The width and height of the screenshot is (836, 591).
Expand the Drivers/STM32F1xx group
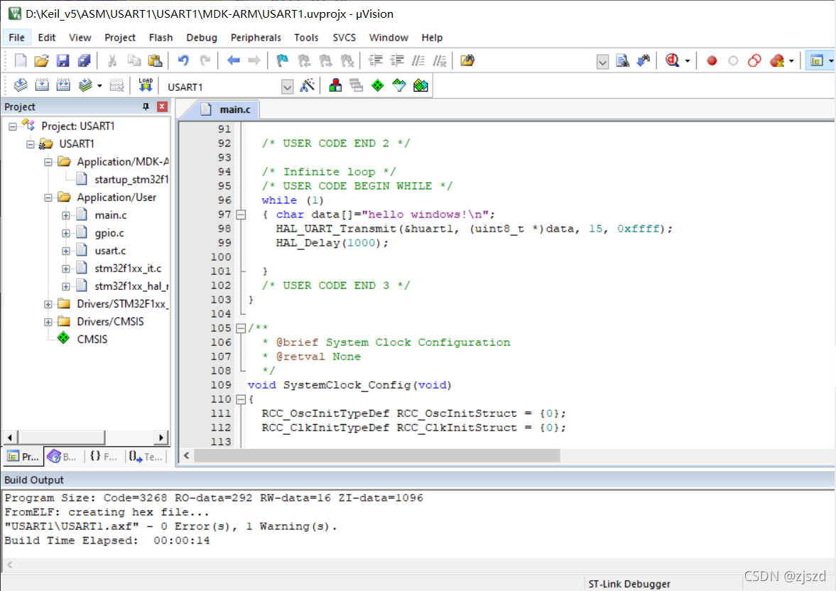click(48, 304)
